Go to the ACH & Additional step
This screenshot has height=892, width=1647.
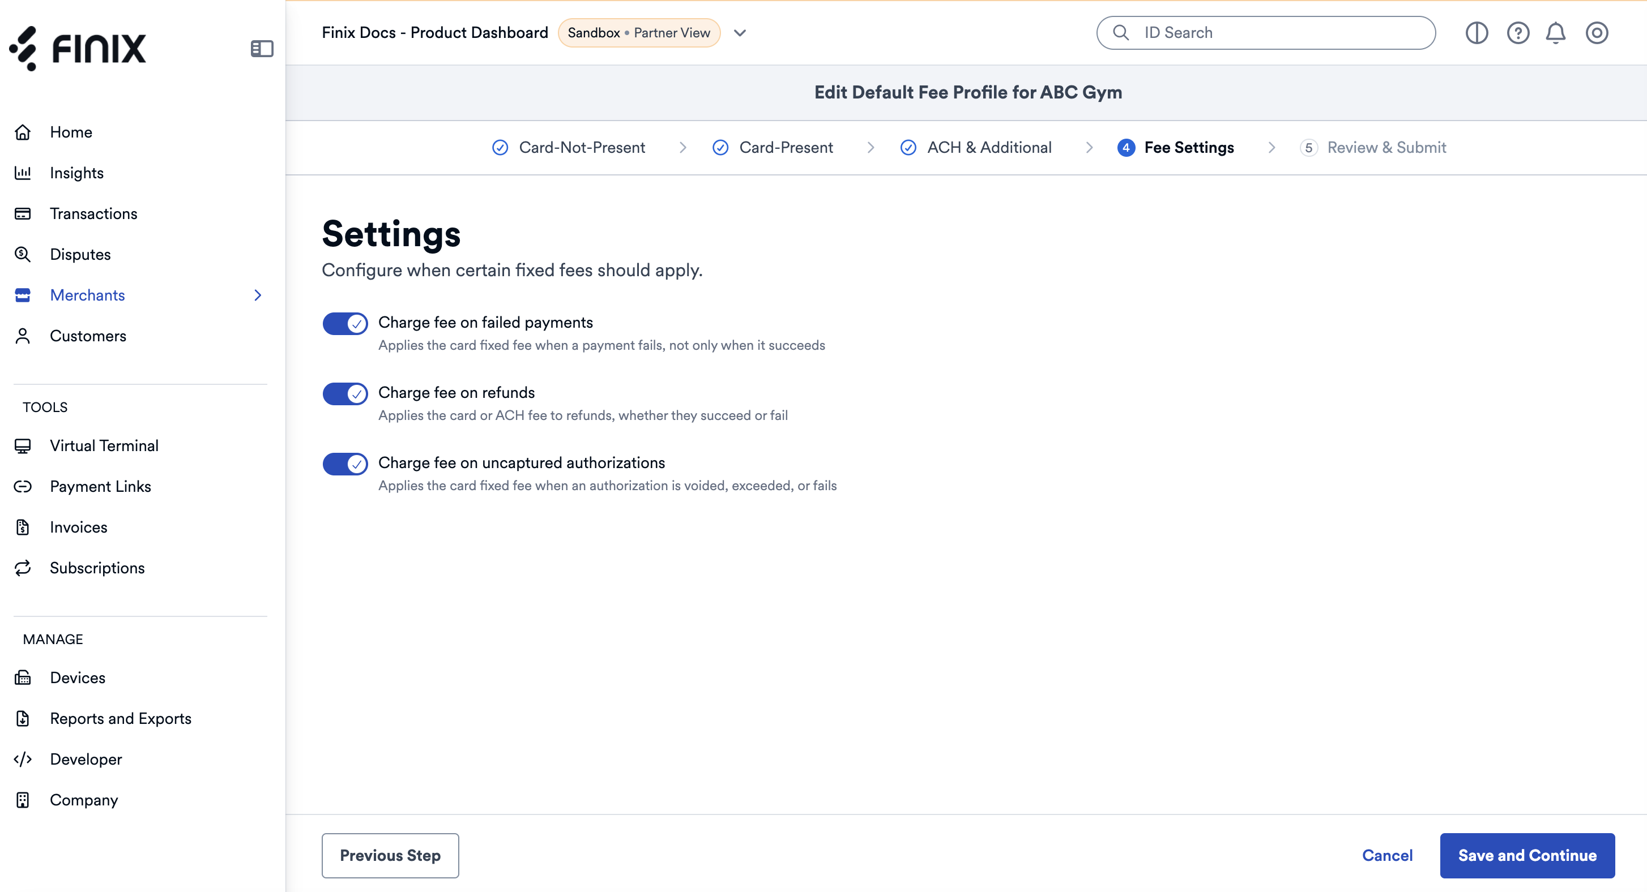point(976,148)
